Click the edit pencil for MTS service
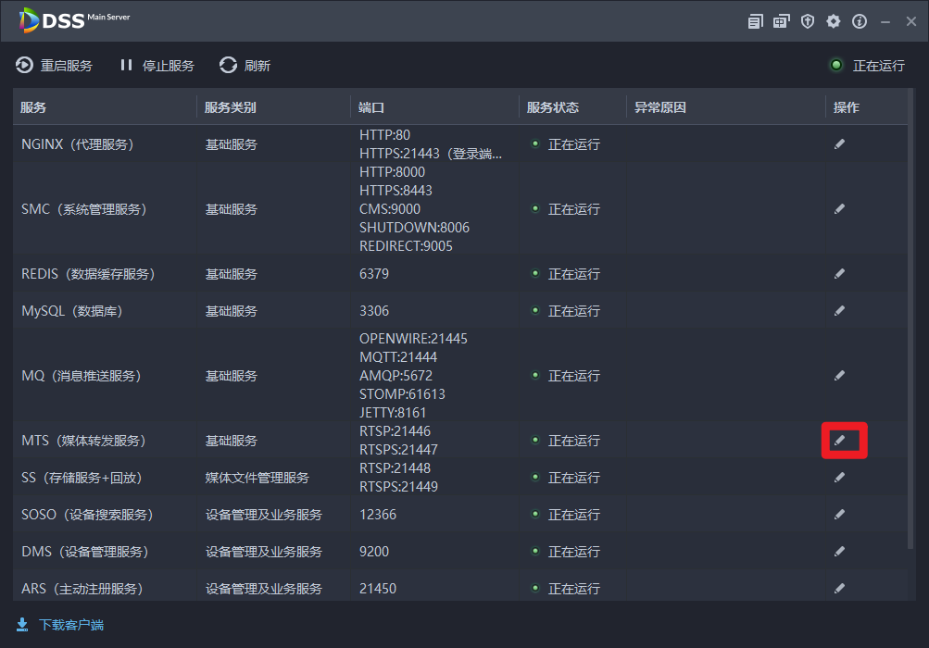 (x=839, y=441)
